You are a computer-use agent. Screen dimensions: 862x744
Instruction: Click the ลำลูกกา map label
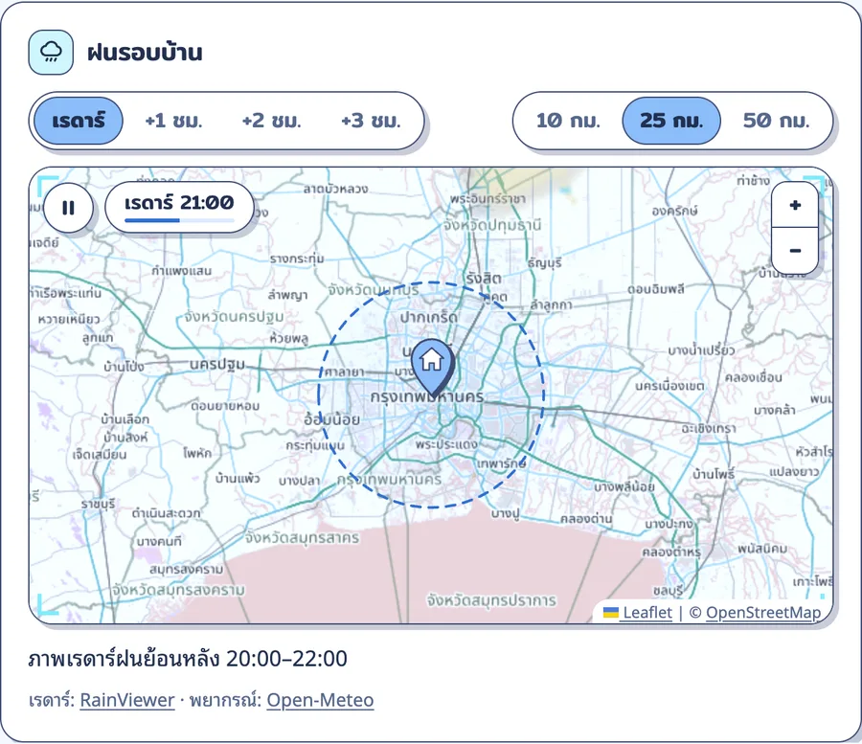(x=552, y=304)
